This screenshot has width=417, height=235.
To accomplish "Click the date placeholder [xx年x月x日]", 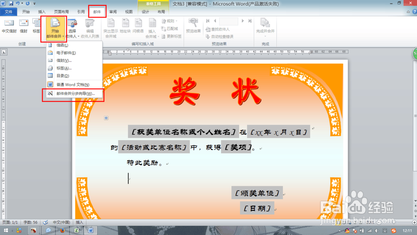I will point(279,132).
